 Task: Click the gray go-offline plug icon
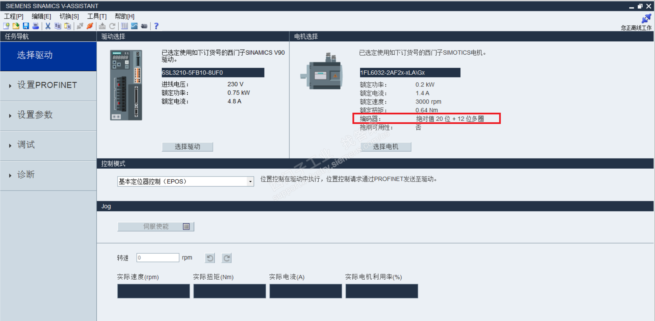tap(80, 26)
